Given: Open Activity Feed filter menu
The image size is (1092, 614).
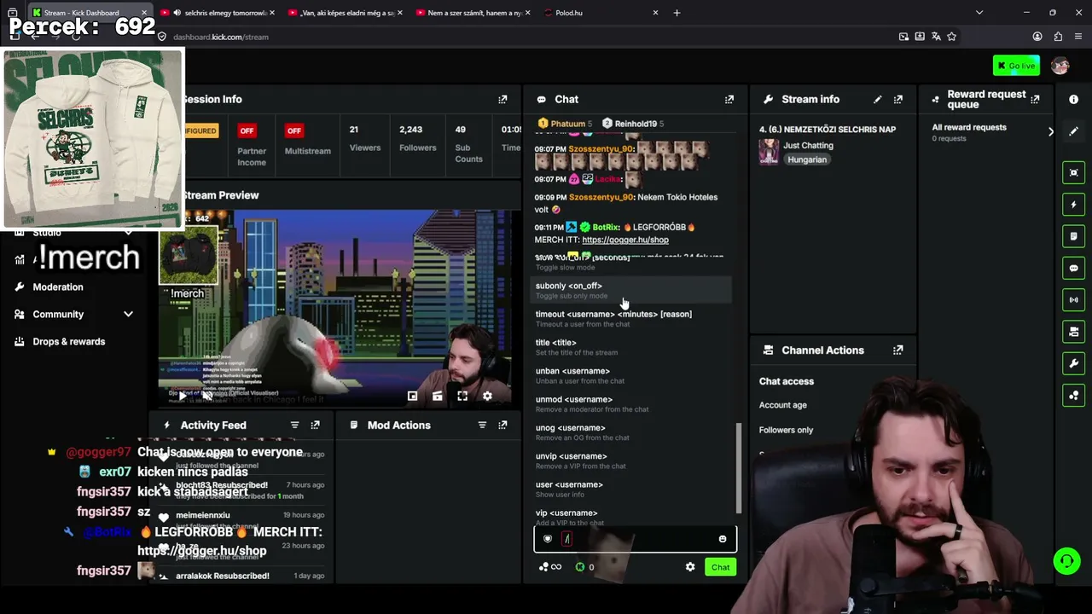Looking at the screenshot, I should point(294,425).
